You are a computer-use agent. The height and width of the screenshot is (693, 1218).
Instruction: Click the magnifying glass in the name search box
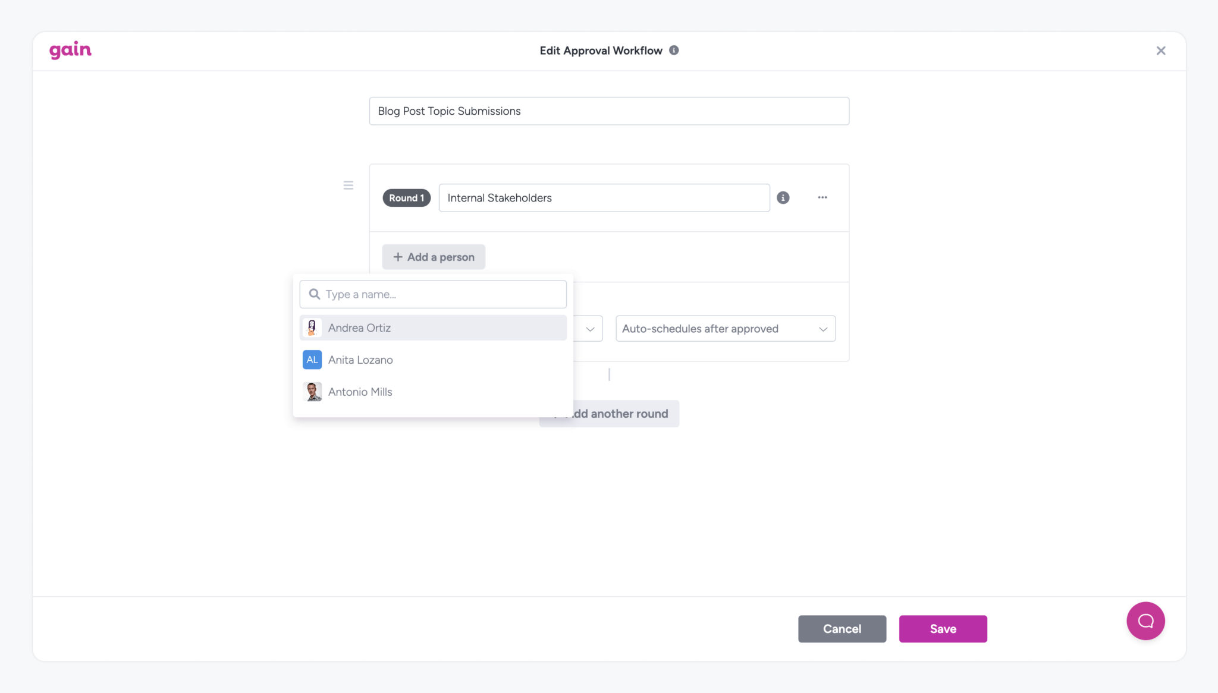tap(315, 294)
